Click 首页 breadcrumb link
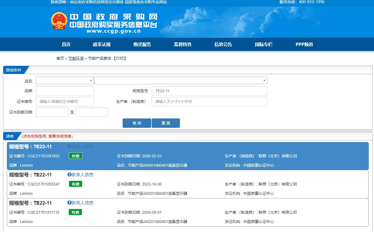Image resolution: width=374 pixels, height=232 pixels. tap(60, 58)
